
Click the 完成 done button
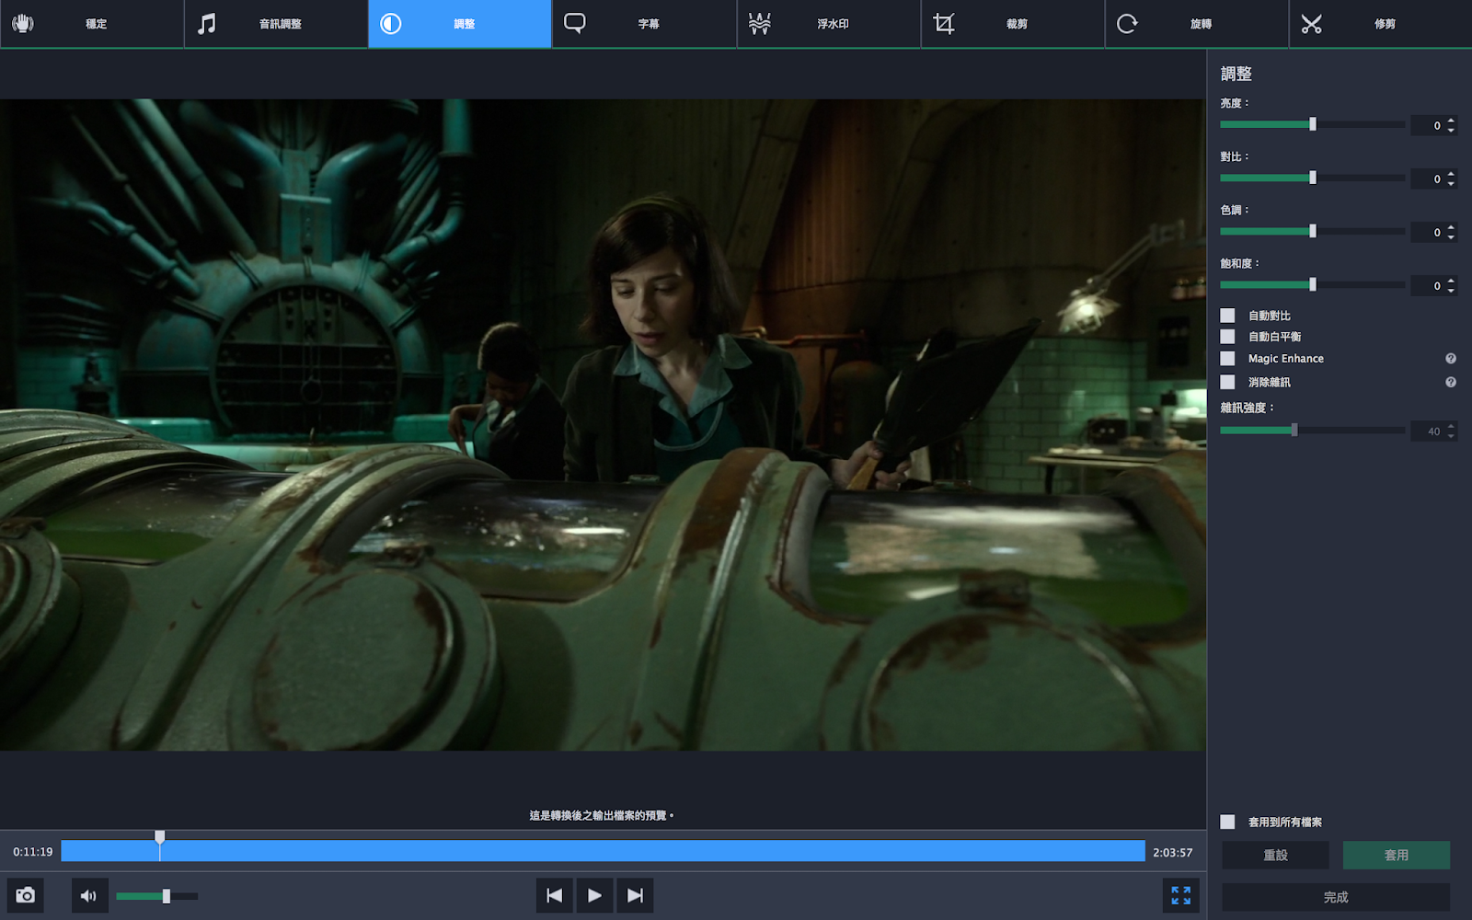coord(1336,897)
